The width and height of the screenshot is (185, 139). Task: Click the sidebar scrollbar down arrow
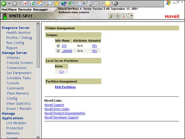[38, 137]
